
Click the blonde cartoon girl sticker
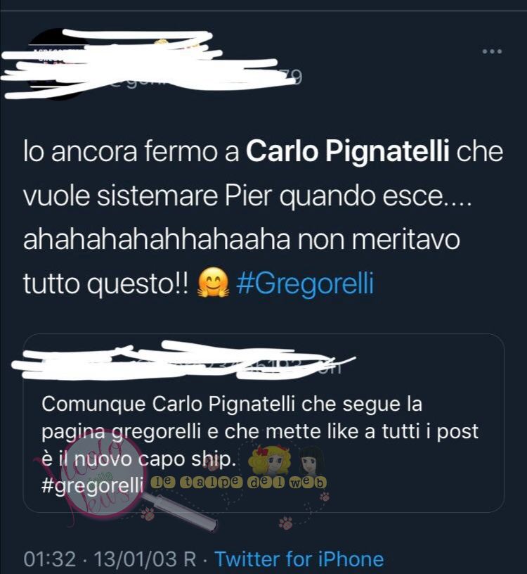[269, 461]
